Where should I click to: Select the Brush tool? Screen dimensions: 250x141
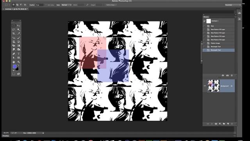pyautogui.click(x=19, y=38)
